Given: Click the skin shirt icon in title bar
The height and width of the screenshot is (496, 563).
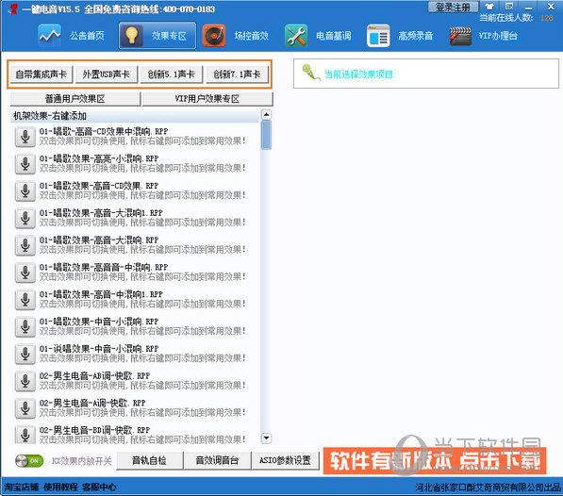Looking at the screenshot, I should [489, 7].
